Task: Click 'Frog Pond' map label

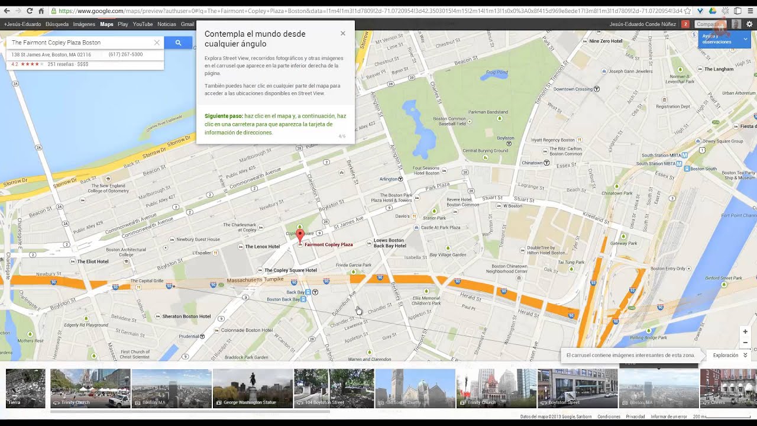Action: pos(497,72)
